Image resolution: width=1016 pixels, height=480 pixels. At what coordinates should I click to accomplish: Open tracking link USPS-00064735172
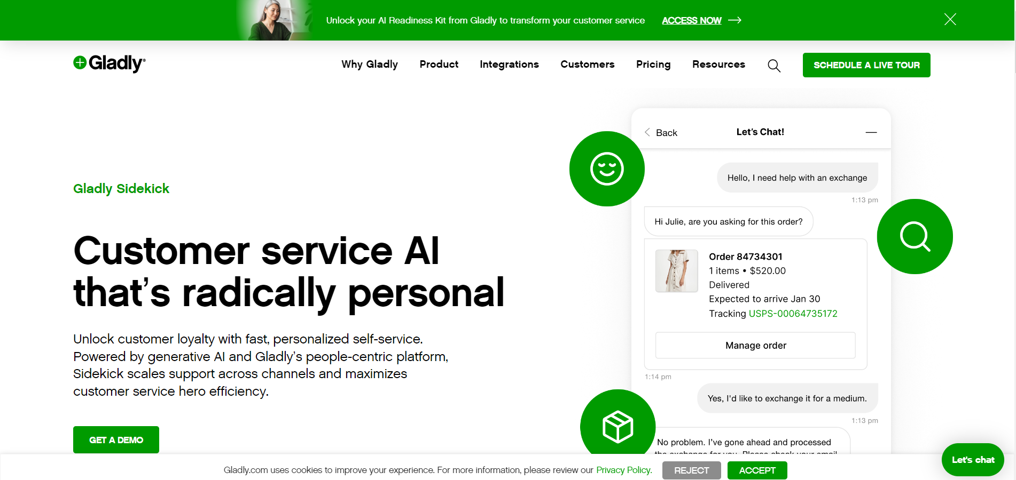coord(793,314)
